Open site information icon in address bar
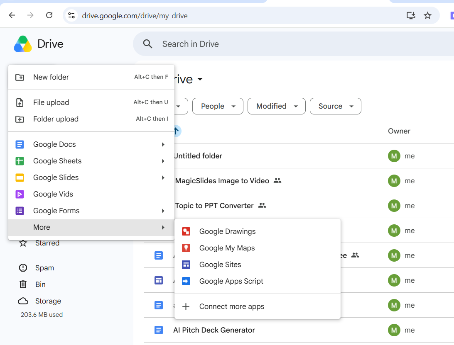The height and width of the screenshot is (345, 454). click(x=71, y=15)
